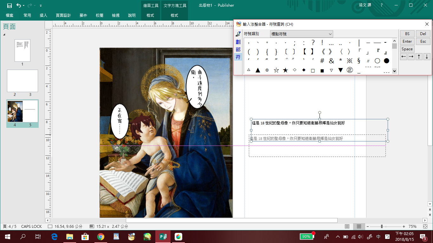Click the Save icon in quick access toolbar
The height and width of the screenshot is (243, 433).
pyautogui.click(x=10, y=5)
